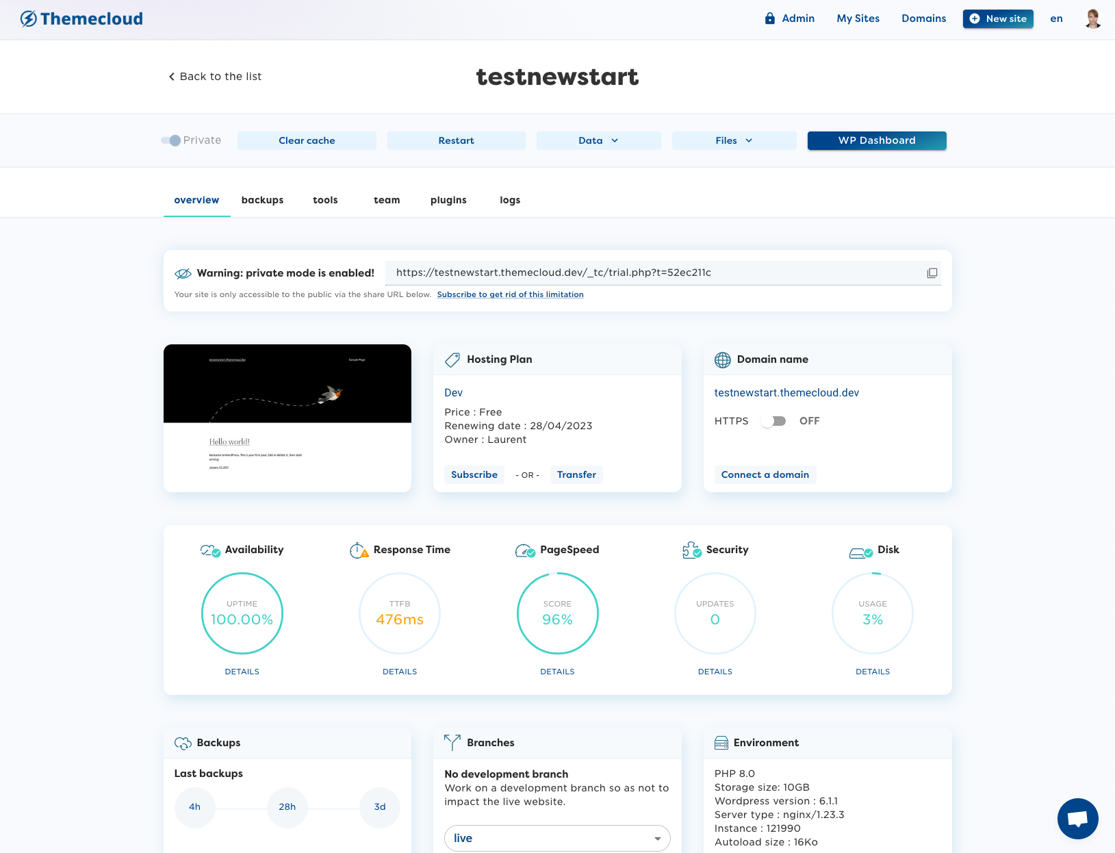Screen dimensions: 1115x853
Task: Click the Hosting Plan tag icon
Action: (x=452, y=359)
